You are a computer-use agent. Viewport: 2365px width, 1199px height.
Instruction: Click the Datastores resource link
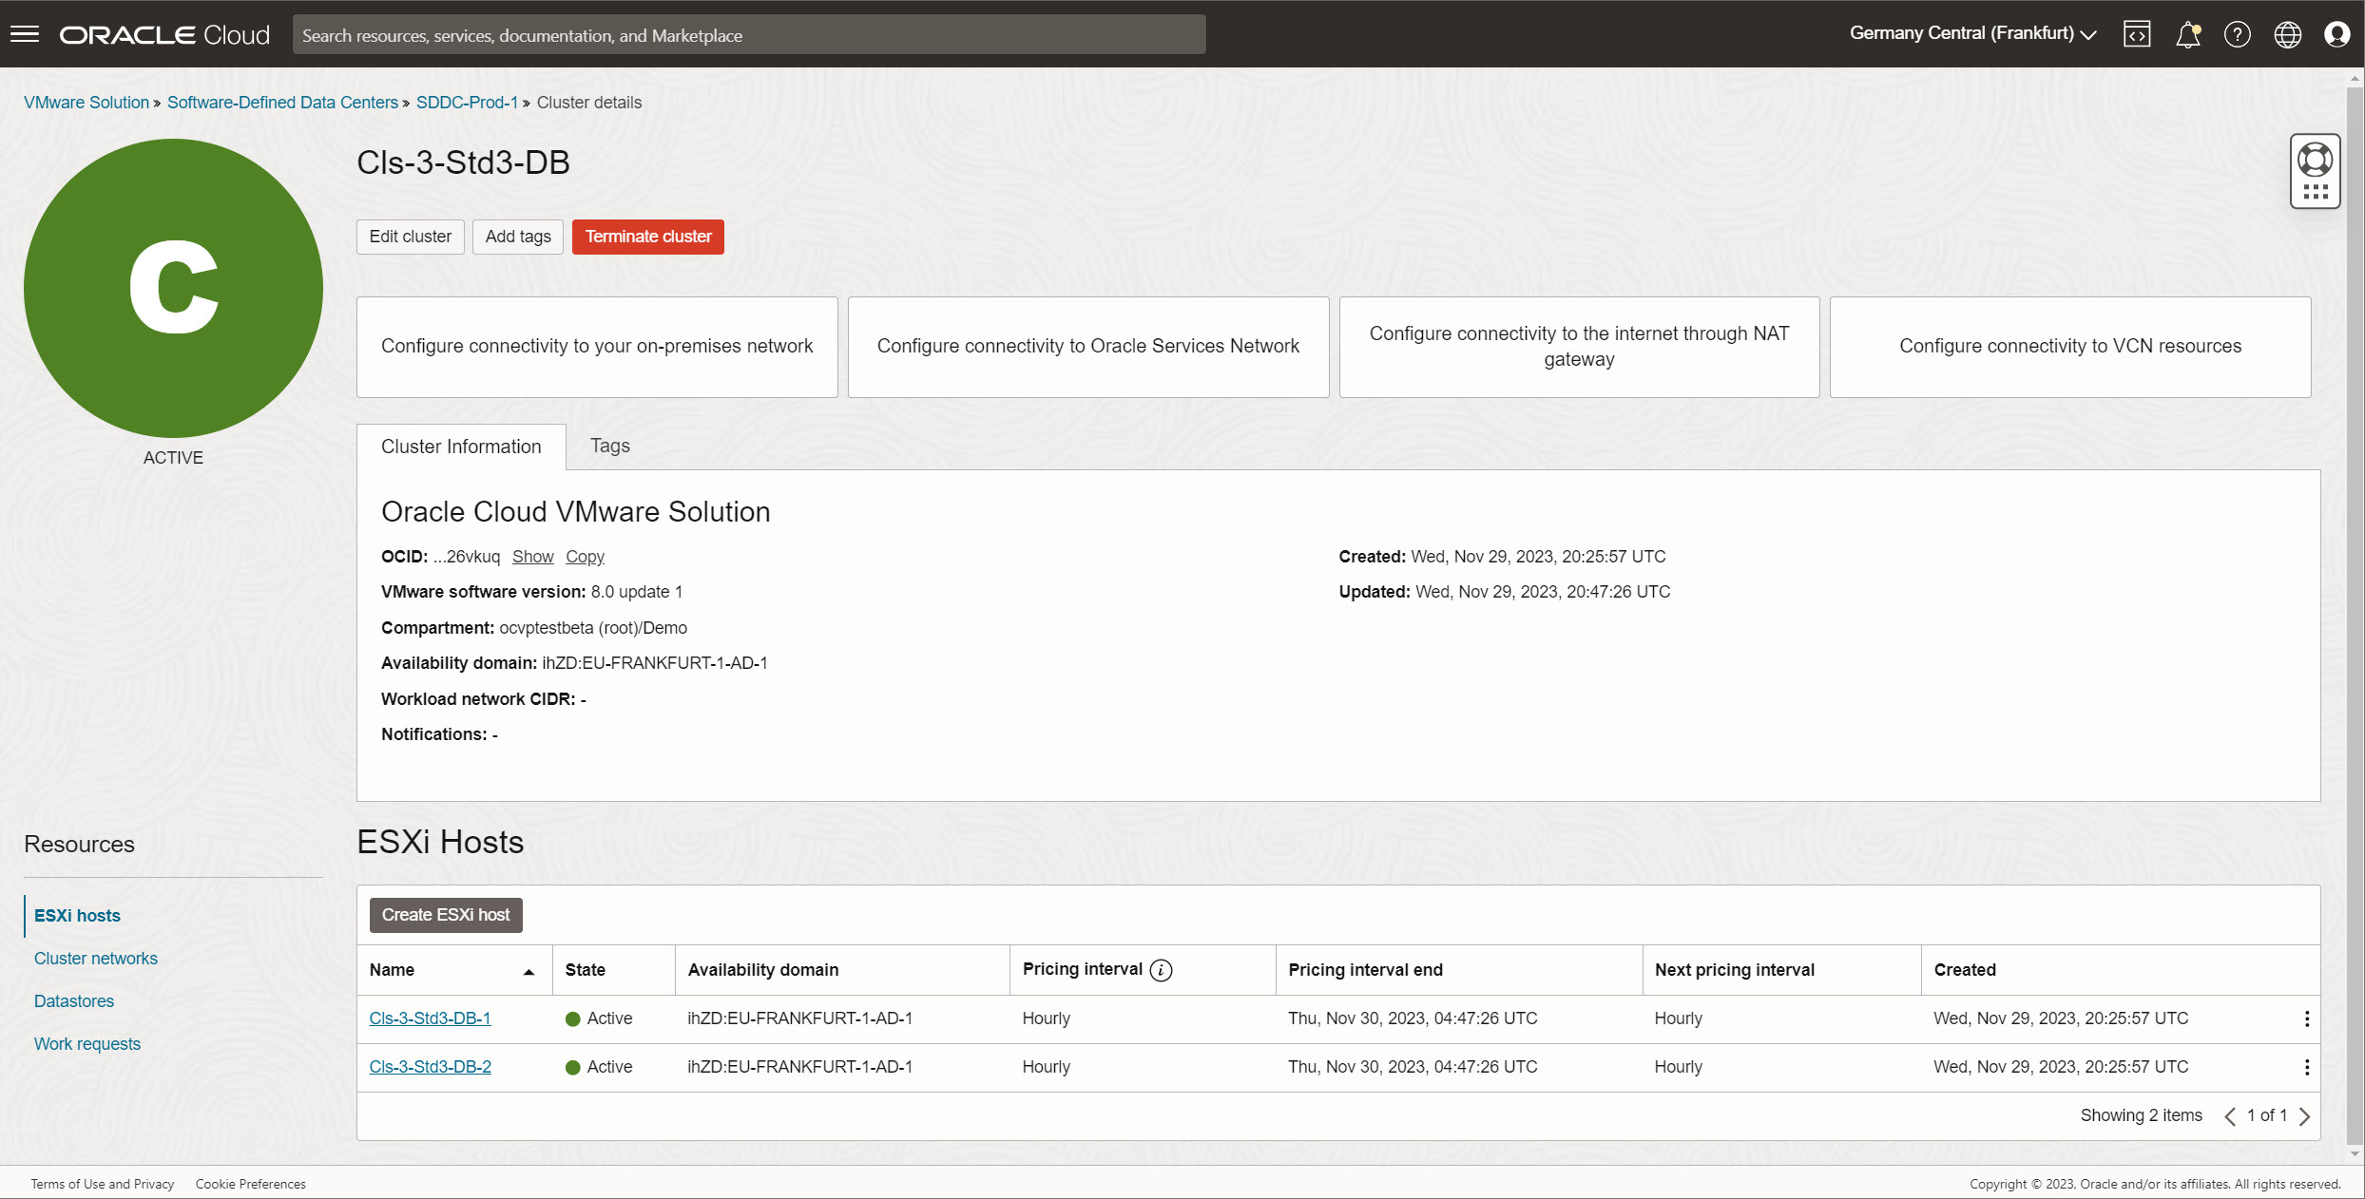73,1000
